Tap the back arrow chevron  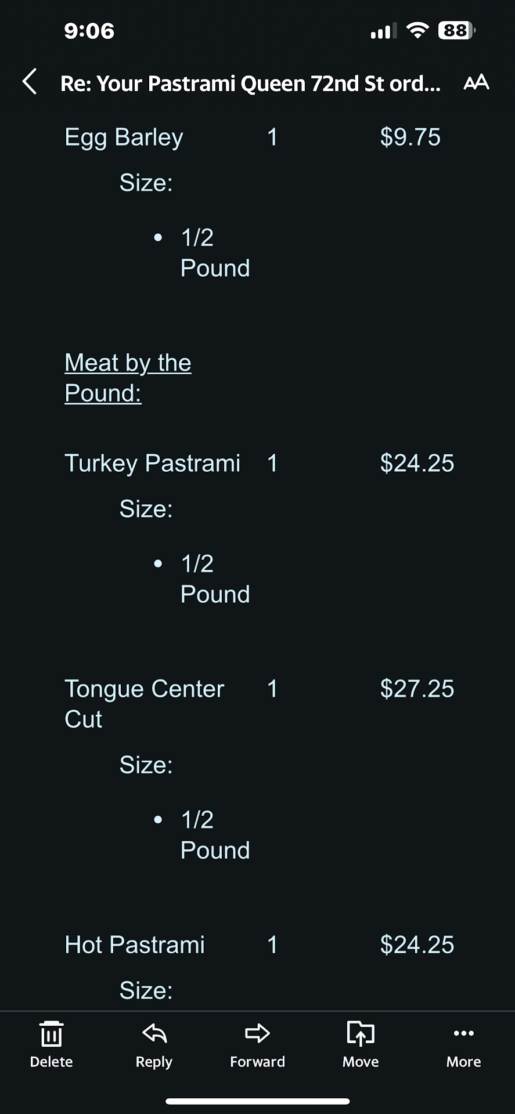point(30,81)
